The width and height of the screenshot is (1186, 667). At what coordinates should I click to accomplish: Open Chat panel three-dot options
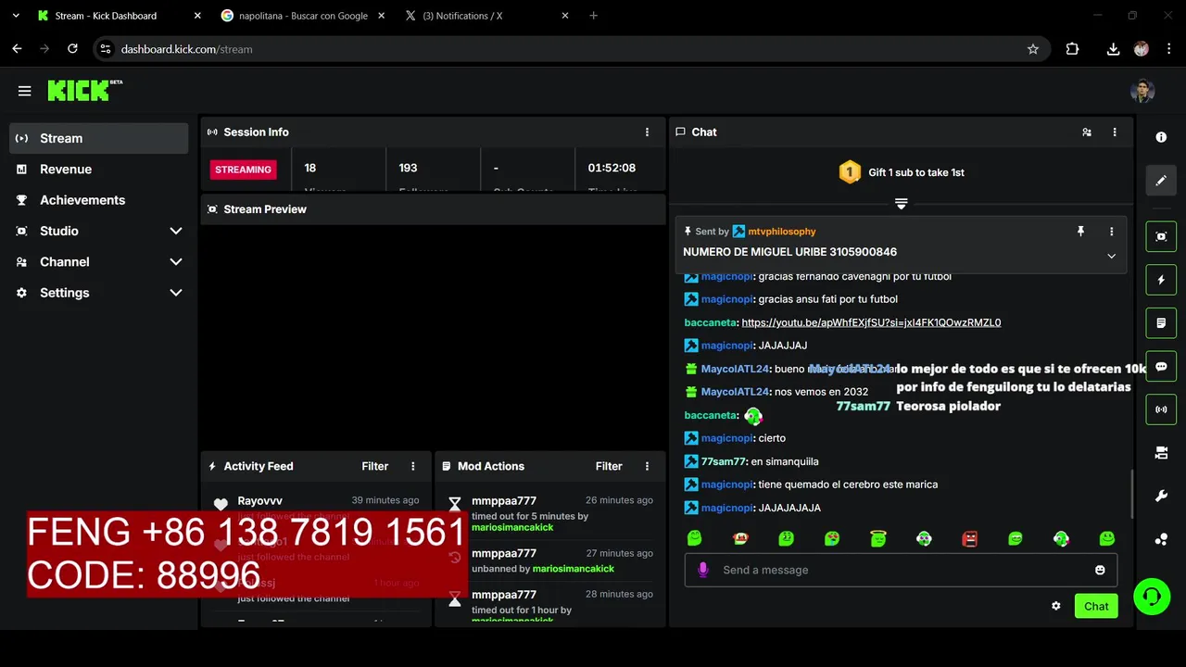[1115, 132]
